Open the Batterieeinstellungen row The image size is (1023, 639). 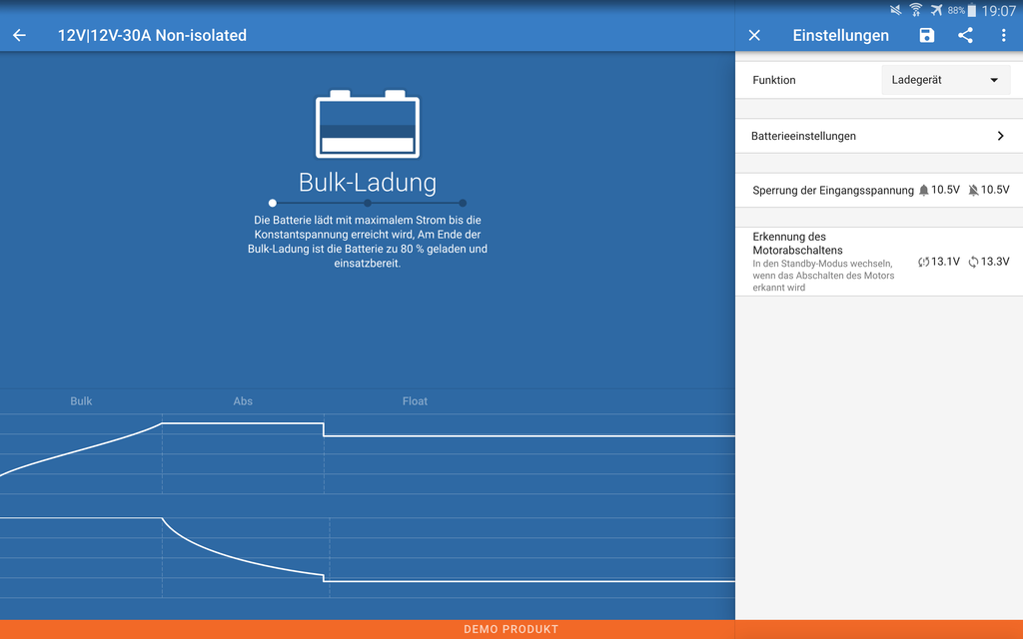(x=879, y=136)
